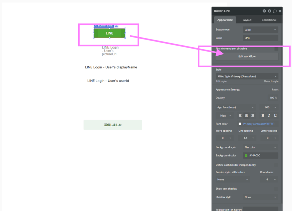Viewport: 292px width, 211px height.
Task: Edit the Label input field containing LINE
Action: [x=260, y=38]
